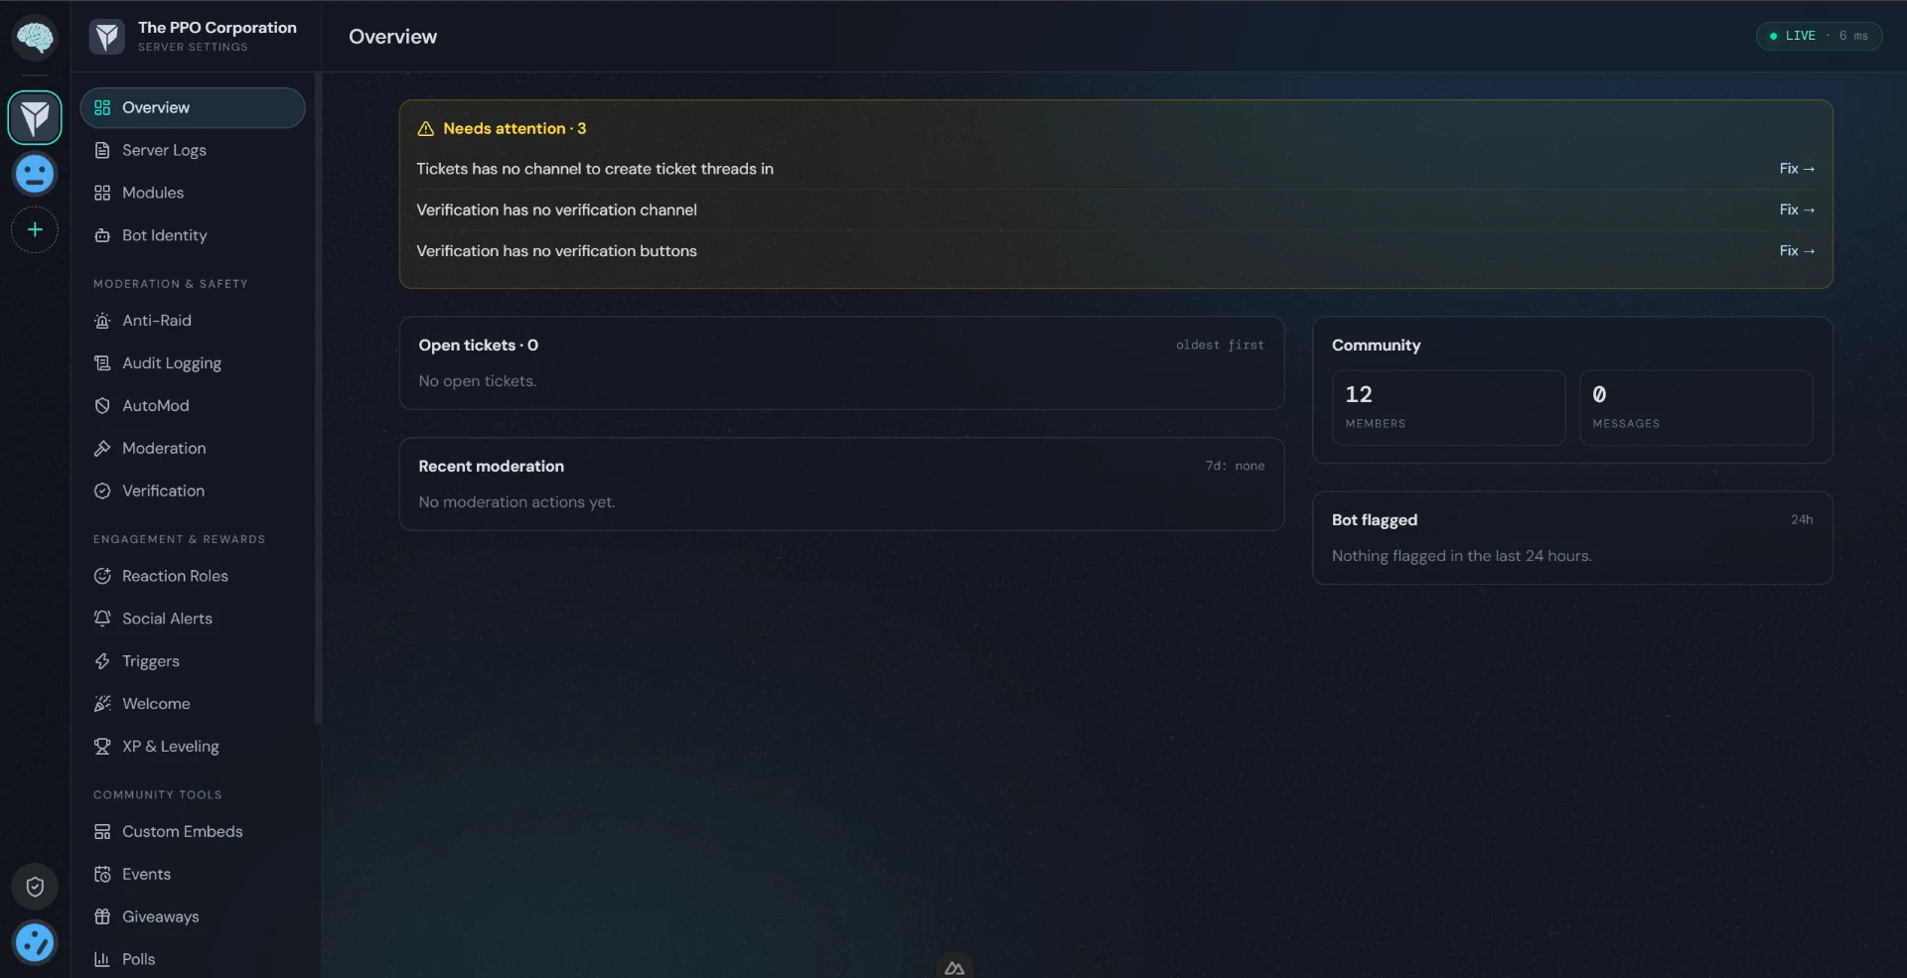
Task: Open the blue user avatar in the rail
Action: tap(35, 943)
